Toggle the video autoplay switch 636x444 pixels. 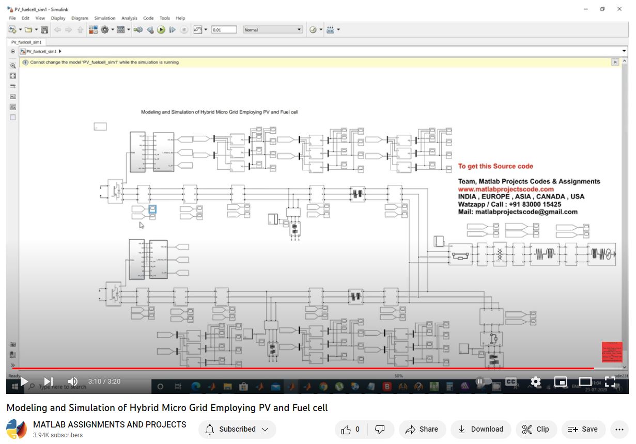point(483,382)
